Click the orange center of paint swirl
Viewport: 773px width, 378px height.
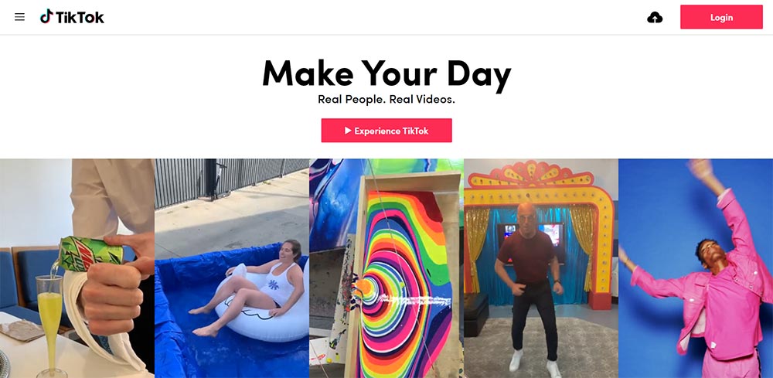[x=366, y=287]
